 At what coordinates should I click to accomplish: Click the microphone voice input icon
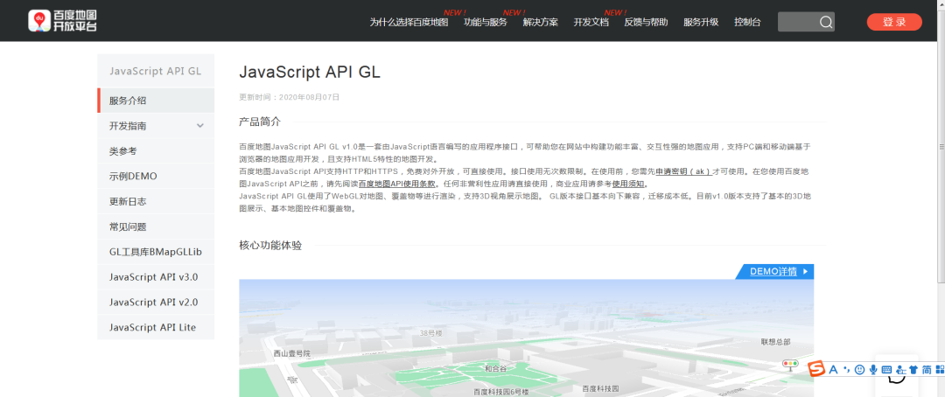pyautogui.click(x=872, y=369)
